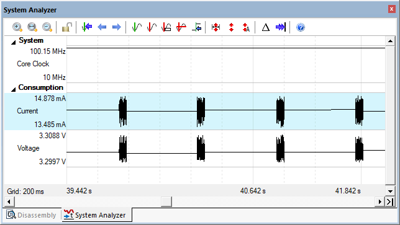Jump to cursor with green-line arrow icon

(87, 27)
